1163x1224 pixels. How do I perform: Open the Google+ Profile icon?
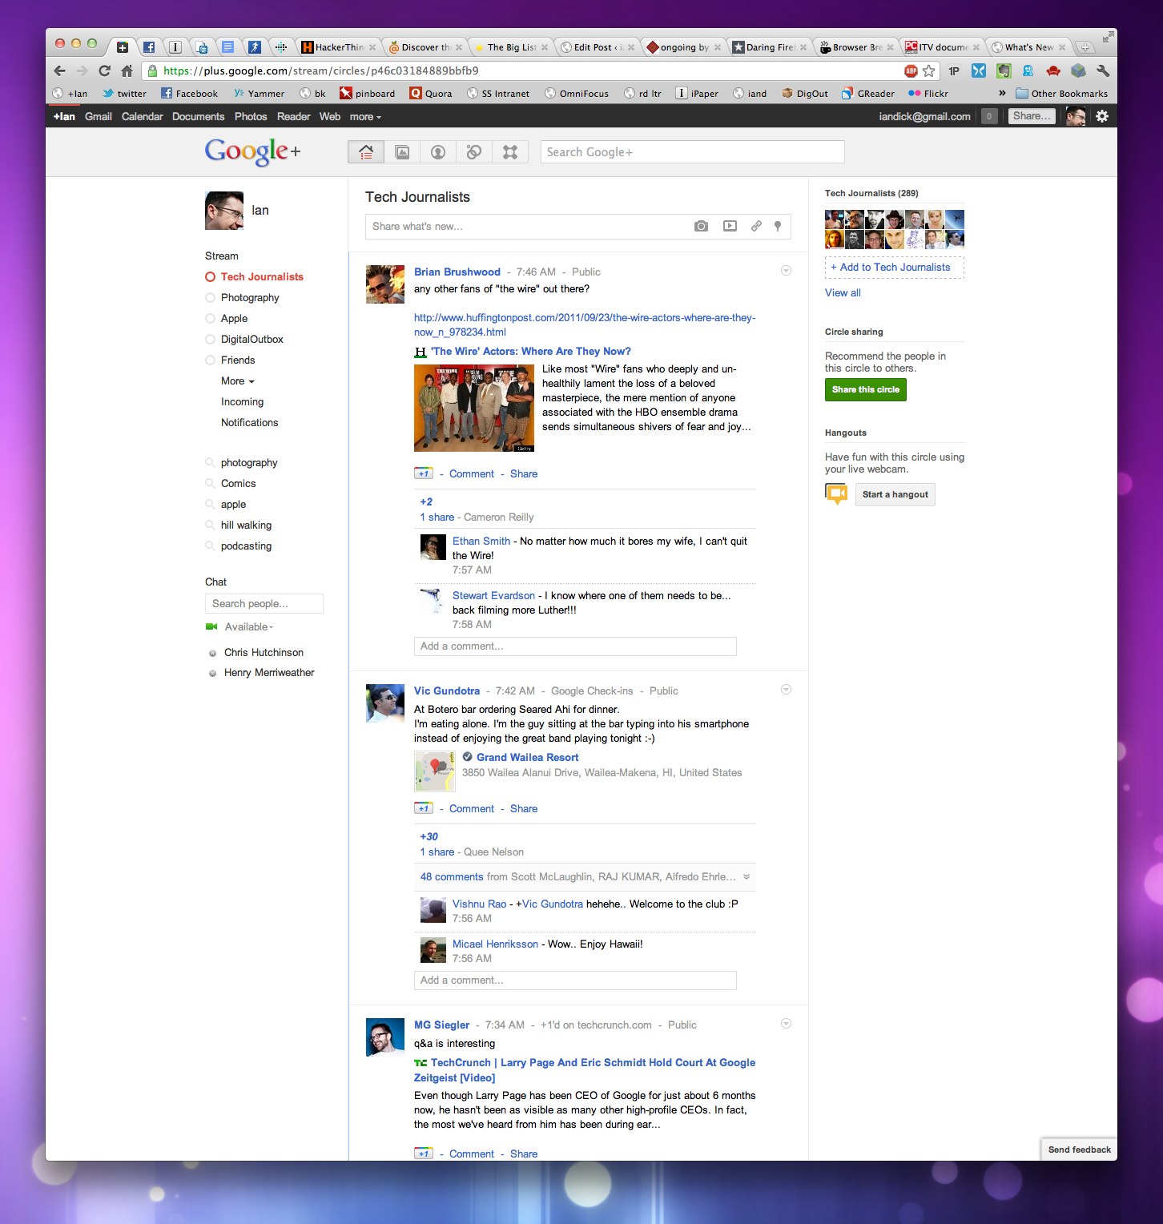tap(438, 152)
